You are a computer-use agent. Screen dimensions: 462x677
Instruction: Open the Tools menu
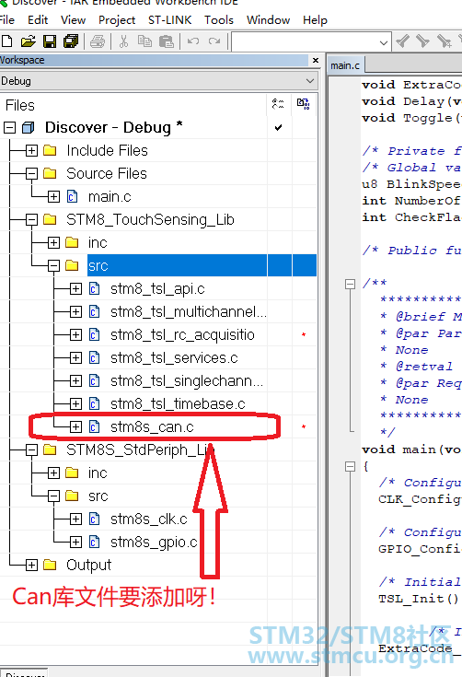pyautogui.click(x=219, y=20)
